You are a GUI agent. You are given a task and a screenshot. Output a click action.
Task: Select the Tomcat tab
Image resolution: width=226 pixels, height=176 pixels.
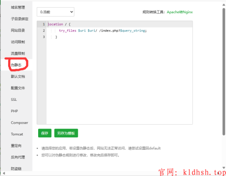17,134
